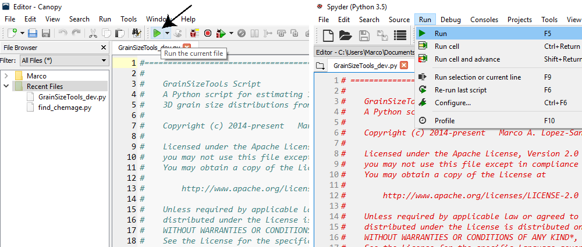582x247 pixels.
Task: Close the File Browser panel in Canopy
Action: pyautogui.click(x=104, y=48)
